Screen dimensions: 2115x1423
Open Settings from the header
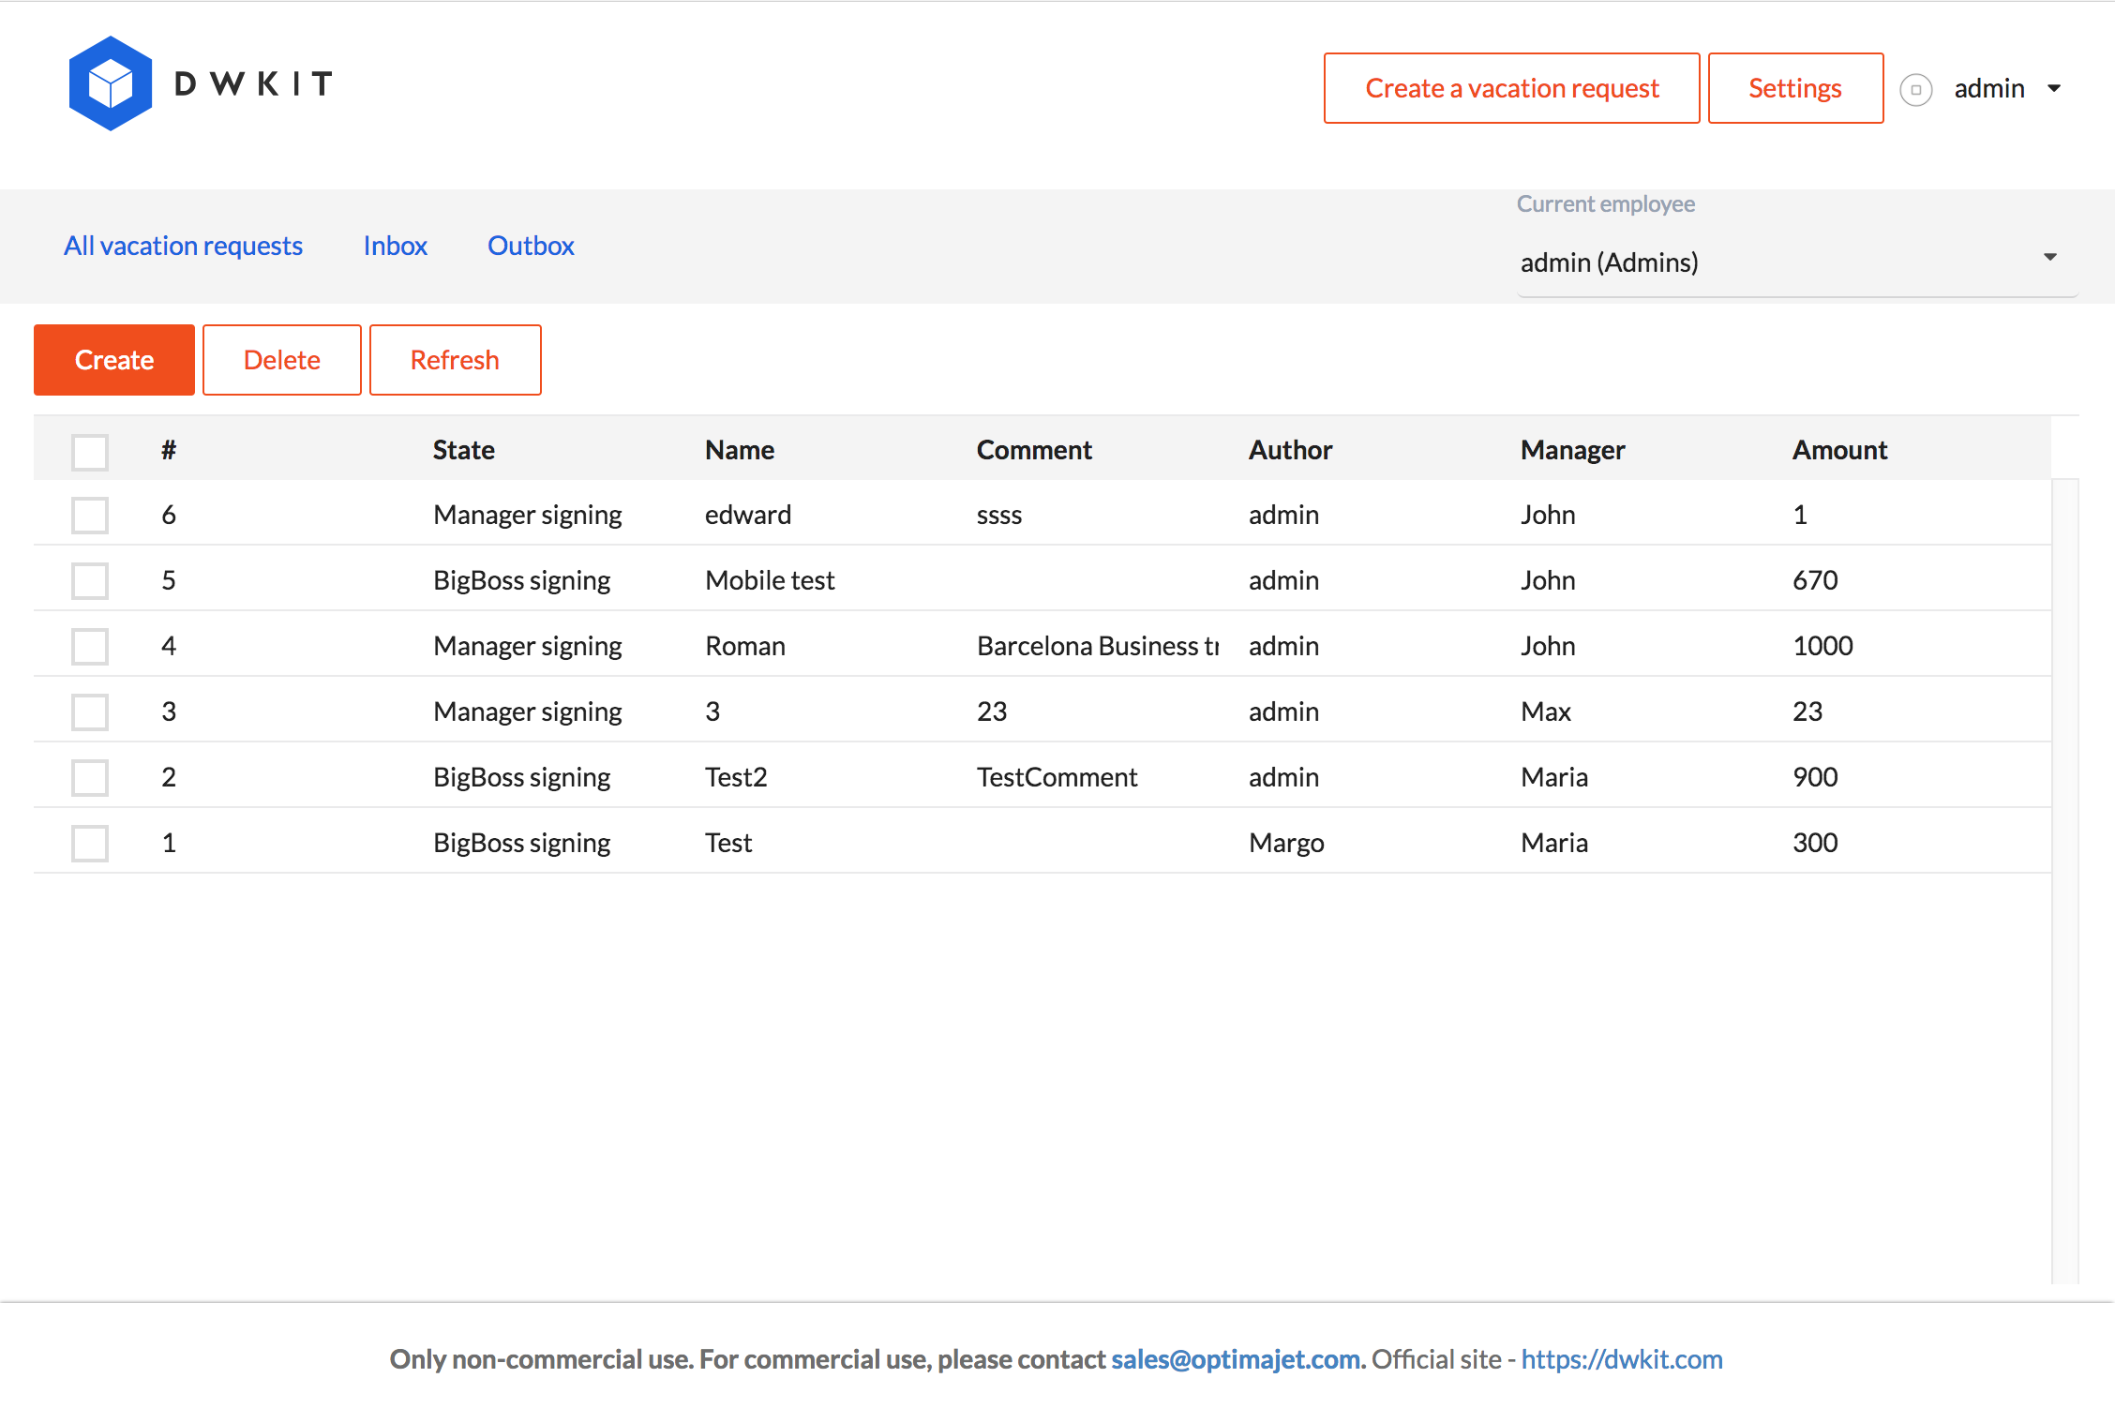pyautogui.click(x=1794, y=88)
